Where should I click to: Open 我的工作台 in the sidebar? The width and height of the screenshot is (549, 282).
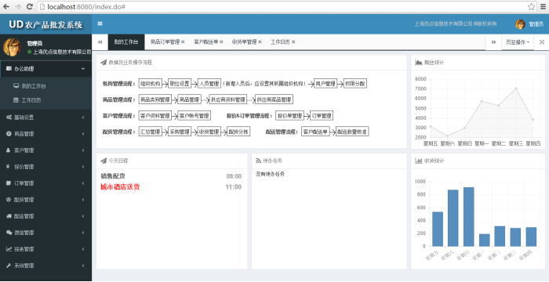[x=34, y=85]
